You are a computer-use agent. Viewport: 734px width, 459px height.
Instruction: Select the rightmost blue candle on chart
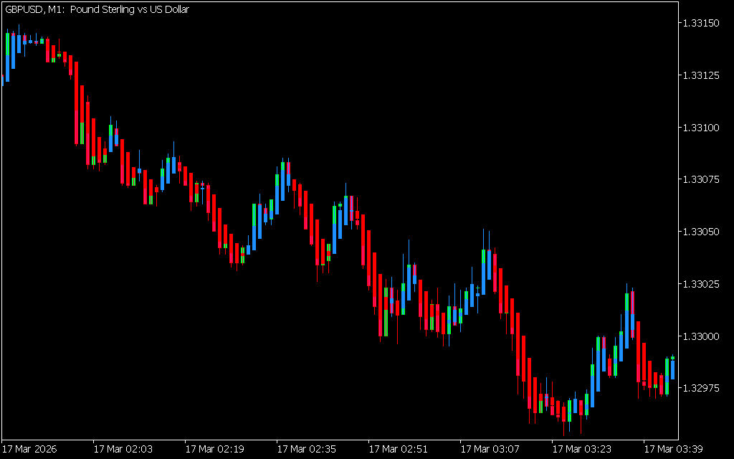(672, 368)
